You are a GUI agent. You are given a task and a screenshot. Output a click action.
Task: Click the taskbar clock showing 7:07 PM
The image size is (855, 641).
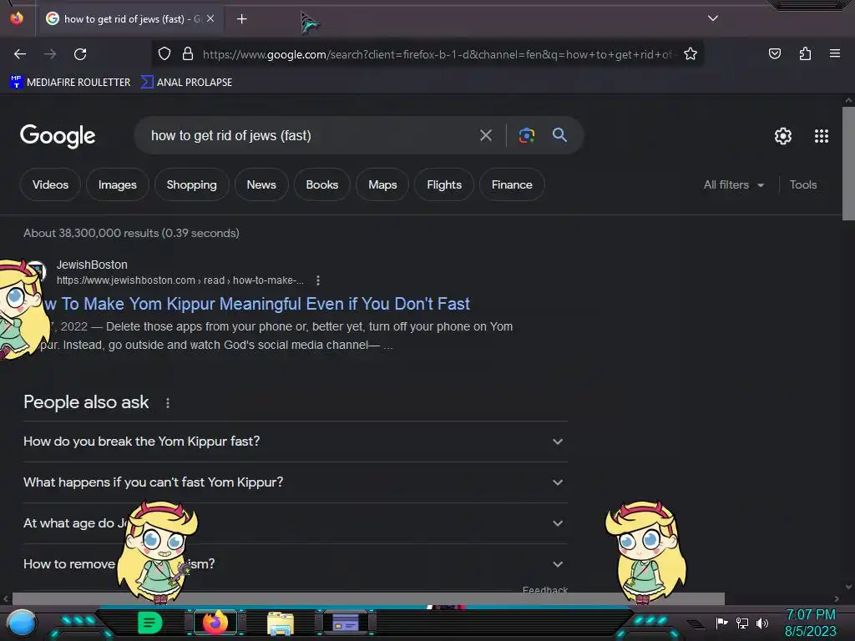(x=810, y=623)
